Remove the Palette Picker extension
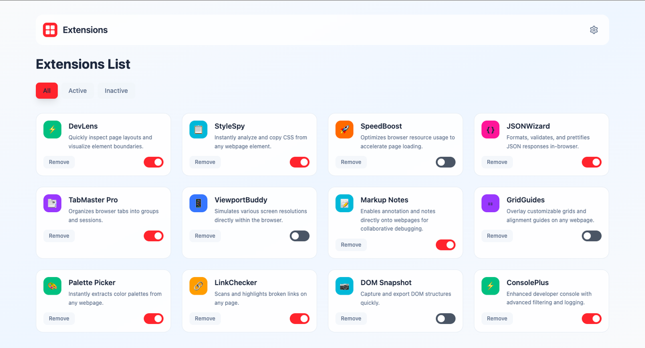This screenshot has height=348, width=645. (59, 318)
